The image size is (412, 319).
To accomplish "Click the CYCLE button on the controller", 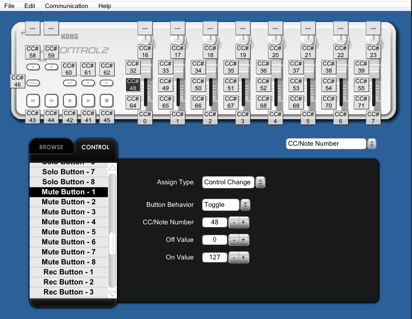I will point(33,83).
